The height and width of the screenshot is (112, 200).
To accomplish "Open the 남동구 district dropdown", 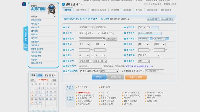I will (x=94, y=33).
